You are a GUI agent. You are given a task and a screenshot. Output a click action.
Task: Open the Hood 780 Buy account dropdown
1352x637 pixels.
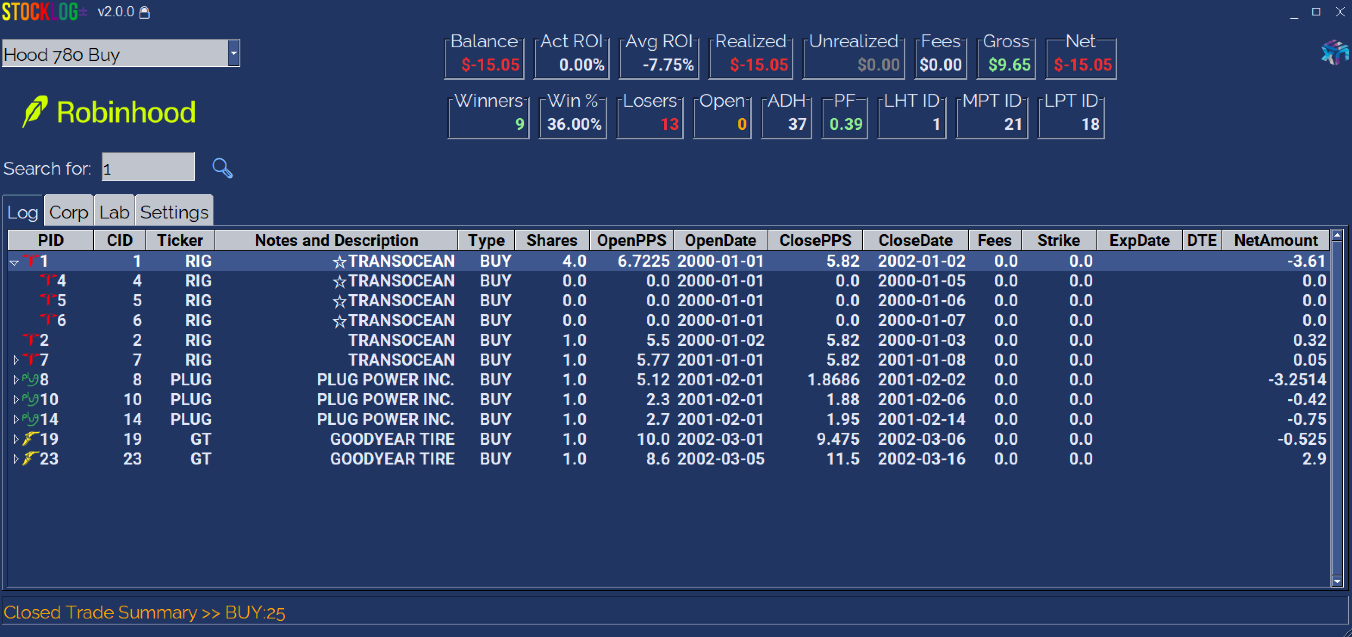point(233,53)
